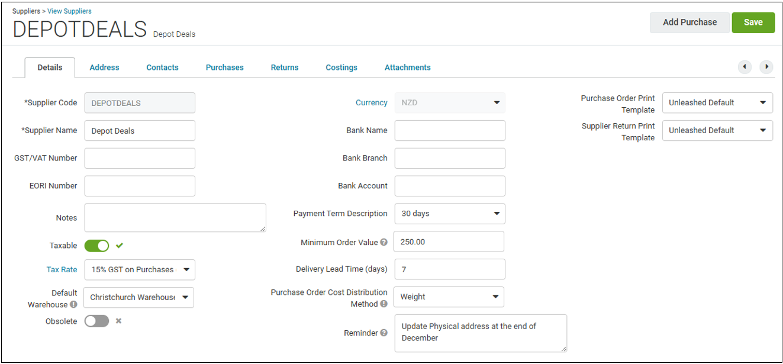Toggle Taxable back on after disabling

coord(96,245)
